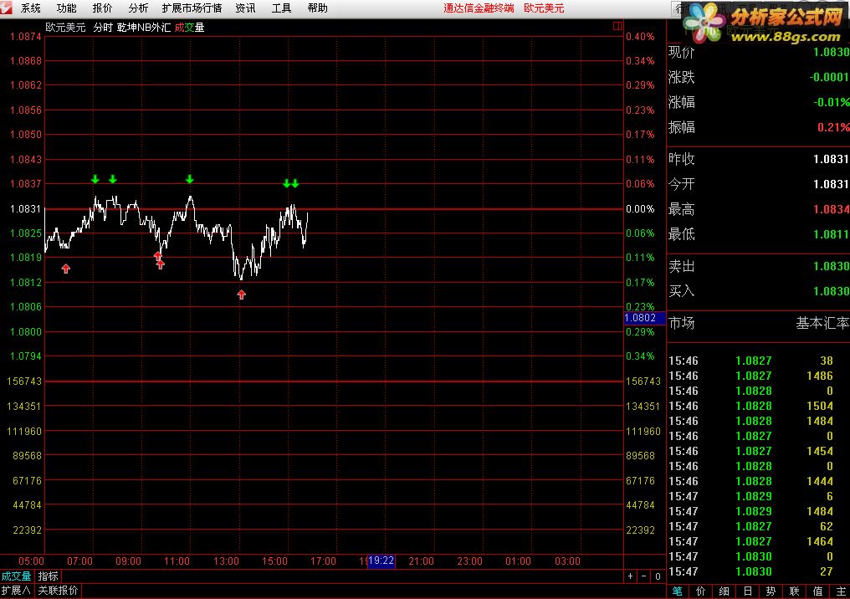Click the 欧元美元 label in the chart header

(65, 27)
